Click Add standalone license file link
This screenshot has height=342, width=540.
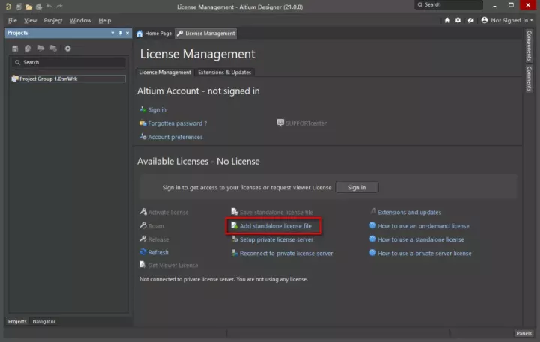[275, 226]
